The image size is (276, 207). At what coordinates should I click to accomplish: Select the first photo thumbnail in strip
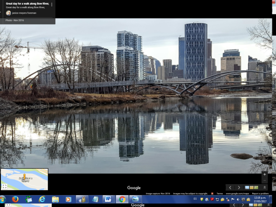tap(247, 187)
